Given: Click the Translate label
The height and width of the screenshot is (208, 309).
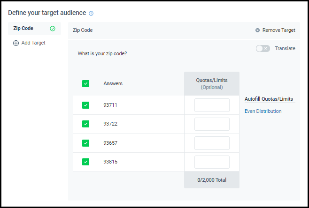Looking at the screenshot, I should [285, 48].
